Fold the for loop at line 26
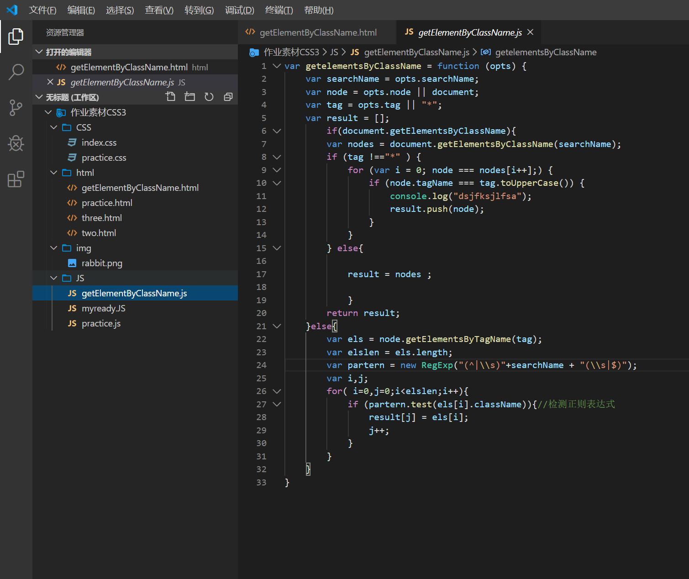The height and width of the screenshot is (579, 689). [277, 391]
